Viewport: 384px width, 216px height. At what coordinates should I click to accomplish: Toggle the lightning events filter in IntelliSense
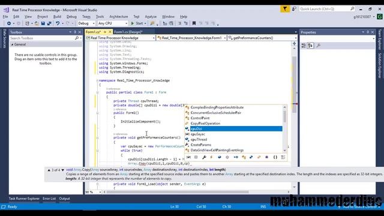point(212,157)
